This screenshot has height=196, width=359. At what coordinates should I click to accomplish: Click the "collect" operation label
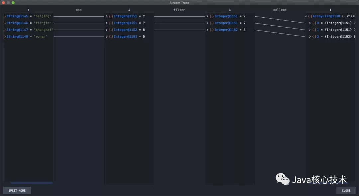[x=280, y=10]
